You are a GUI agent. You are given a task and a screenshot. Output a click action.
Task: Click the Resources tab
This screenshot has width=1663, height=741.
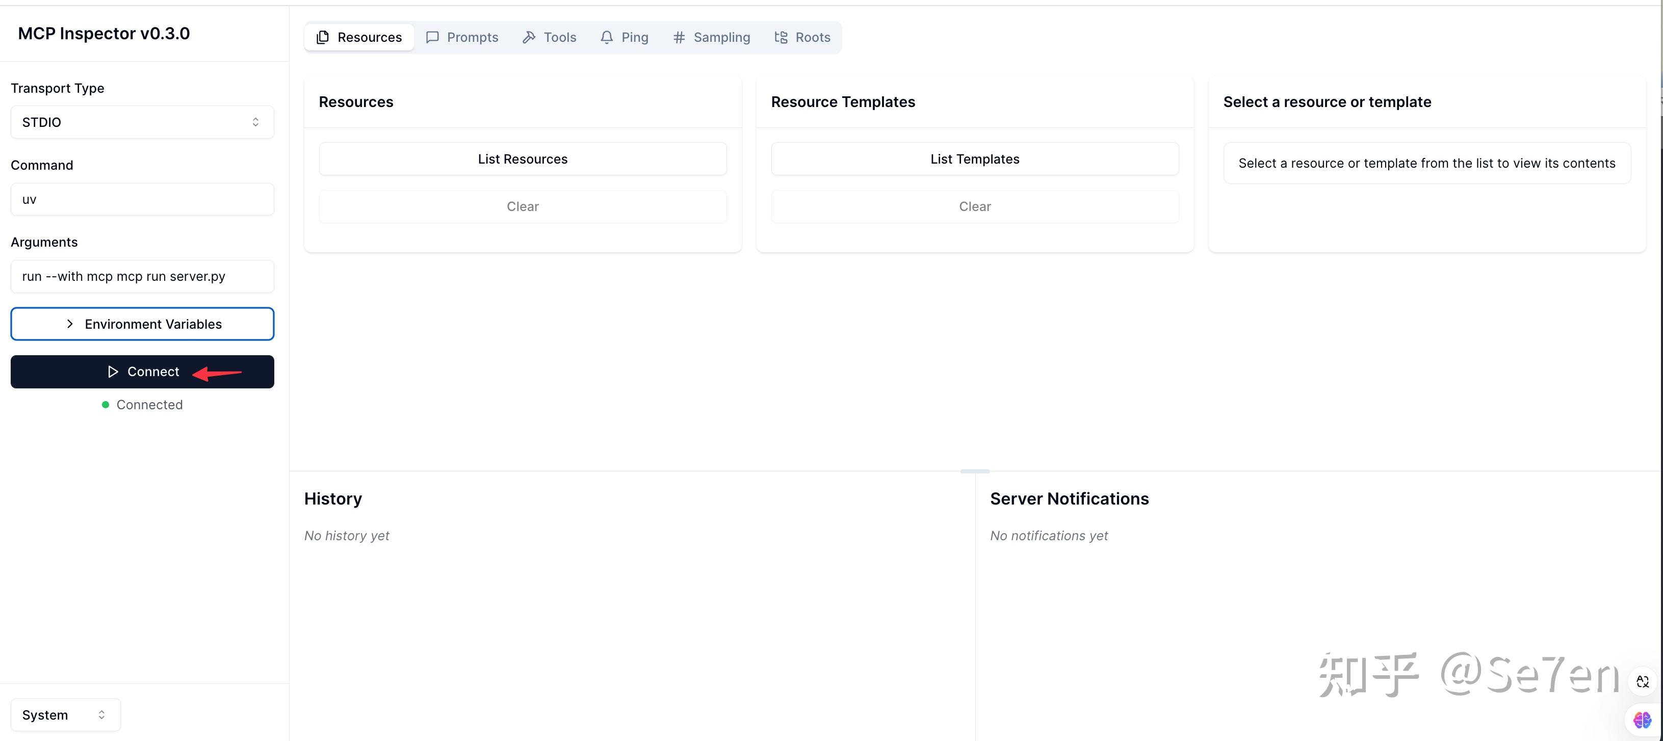pyautogui.click(x=359, y=37)
